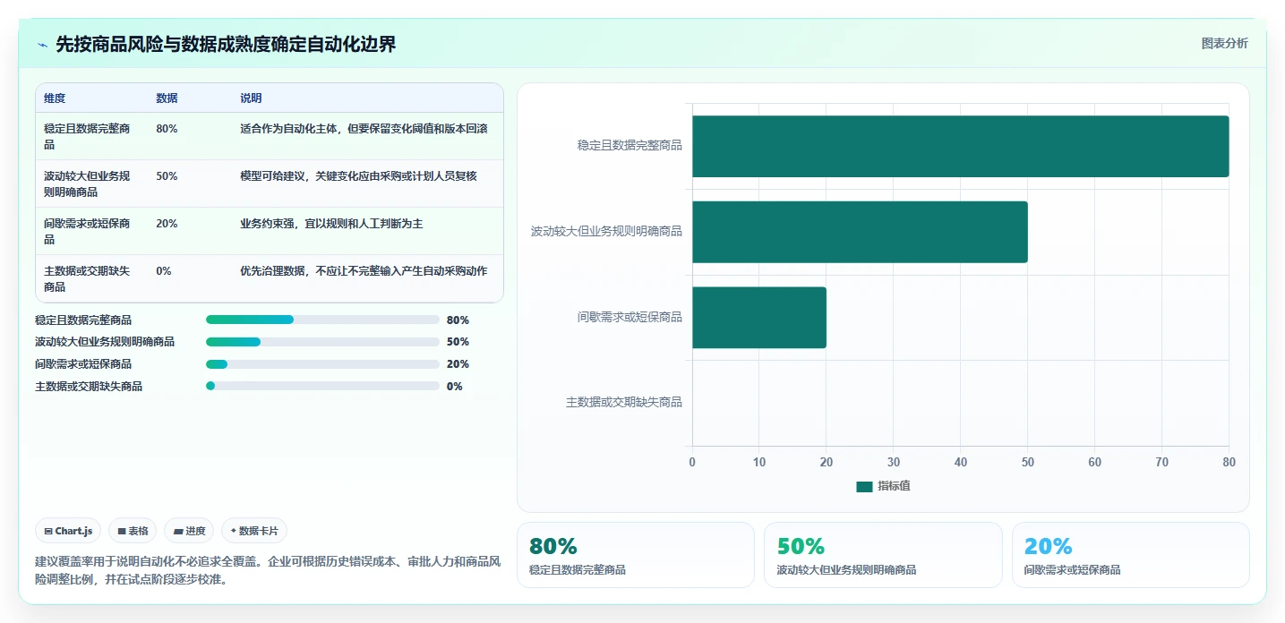
Task: Click the 说明 table column header
Action: pyautogui.click(x=251, y=98)
